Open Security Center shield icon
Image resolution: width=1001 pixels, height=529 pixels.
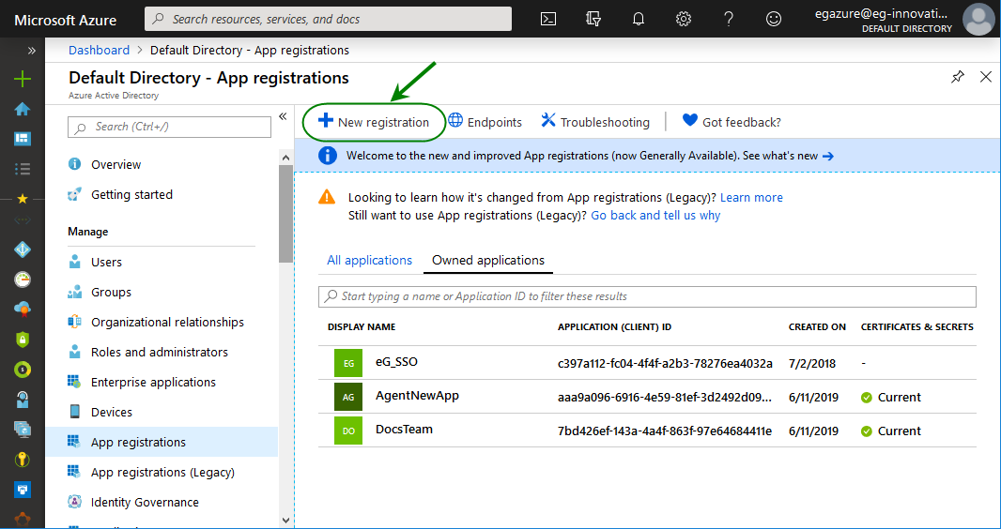[23, 340]
